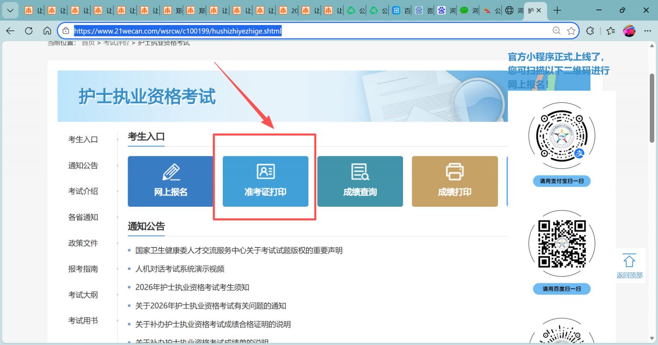Select 考试用书 in the left sidebar
The height and width of the screenshot is (345, 658).
click(83, 321)
